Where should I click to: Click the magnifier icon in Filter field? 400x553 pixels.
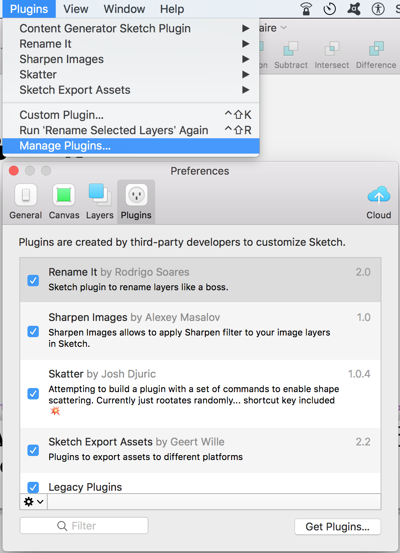pyautogui.click(x=62, y=526)
